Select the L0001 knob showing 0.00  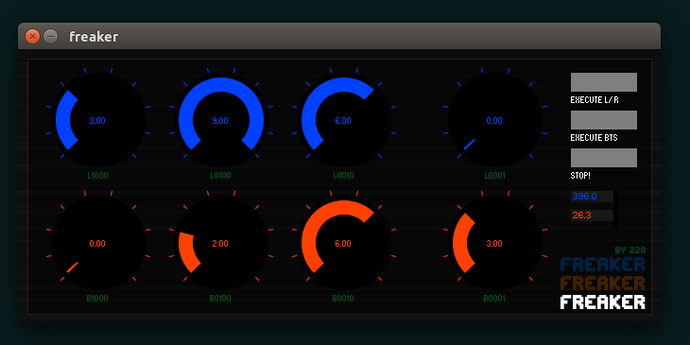click(494, 120)
